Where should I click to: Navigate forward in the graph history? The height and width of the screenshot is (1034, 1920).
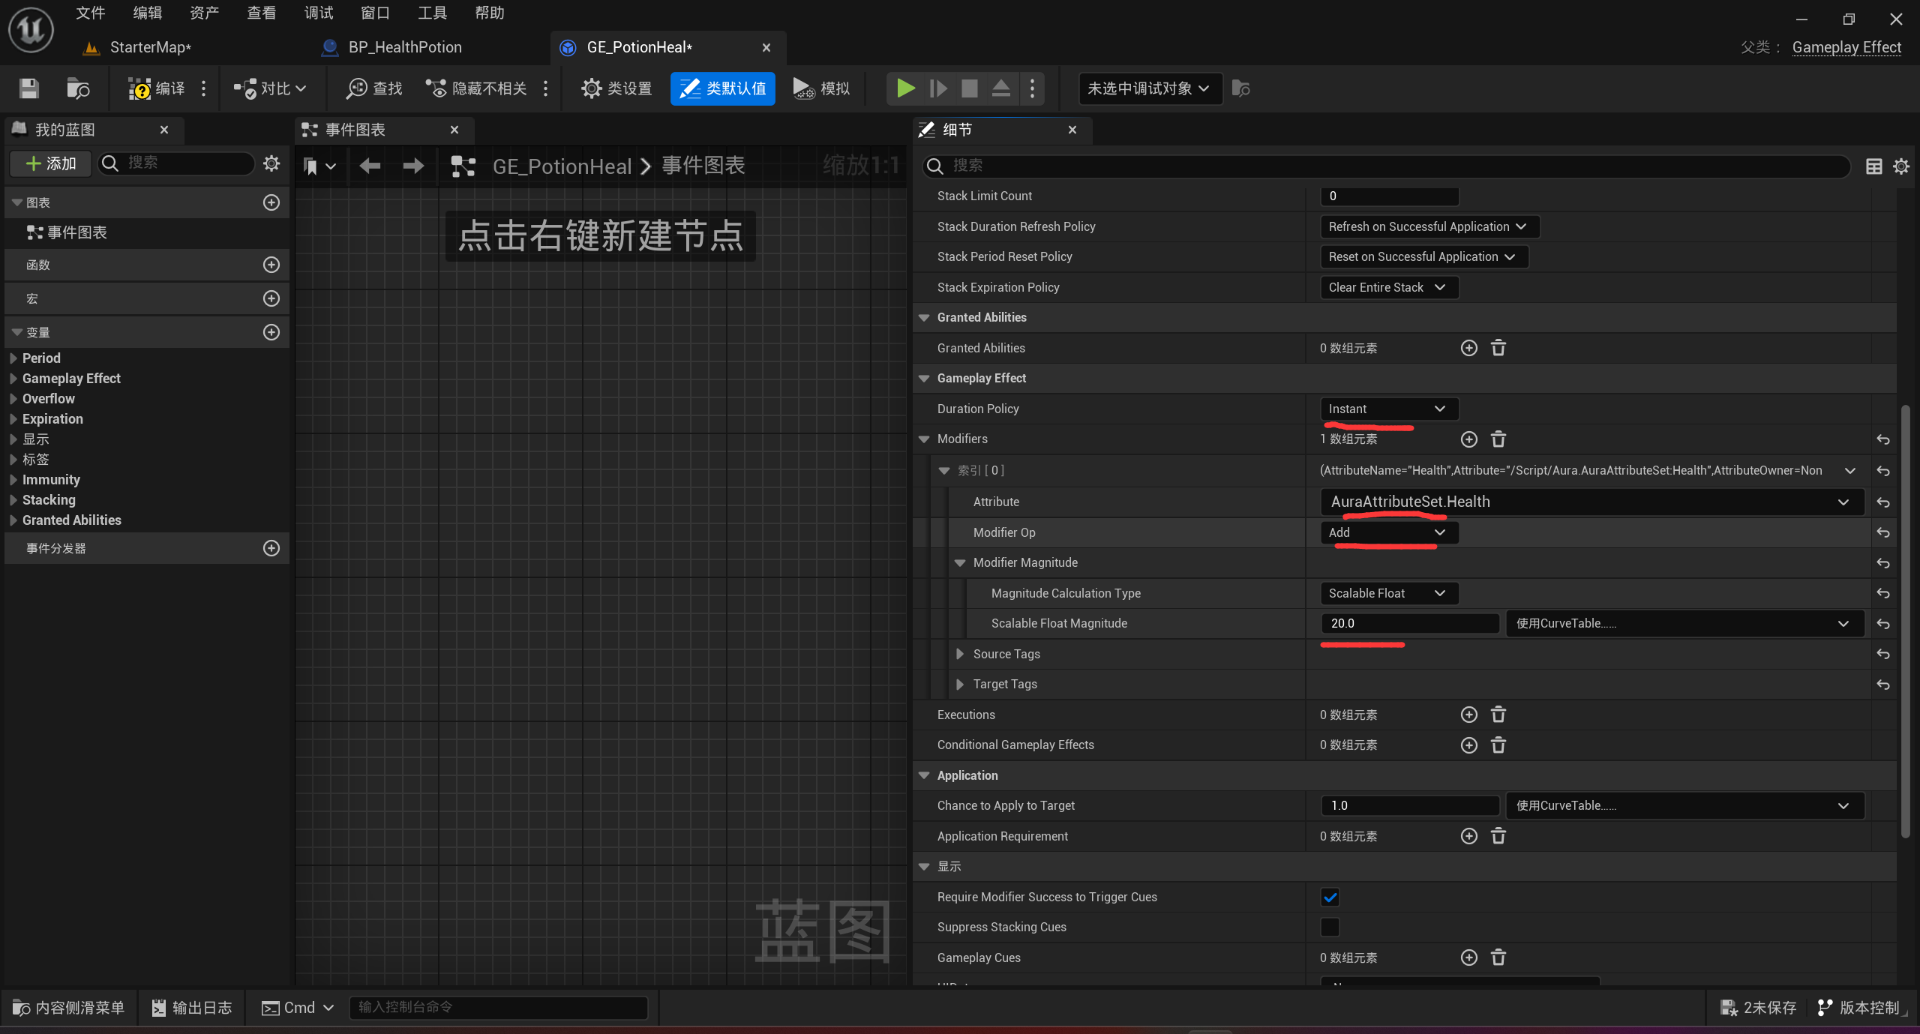(413, 166)
